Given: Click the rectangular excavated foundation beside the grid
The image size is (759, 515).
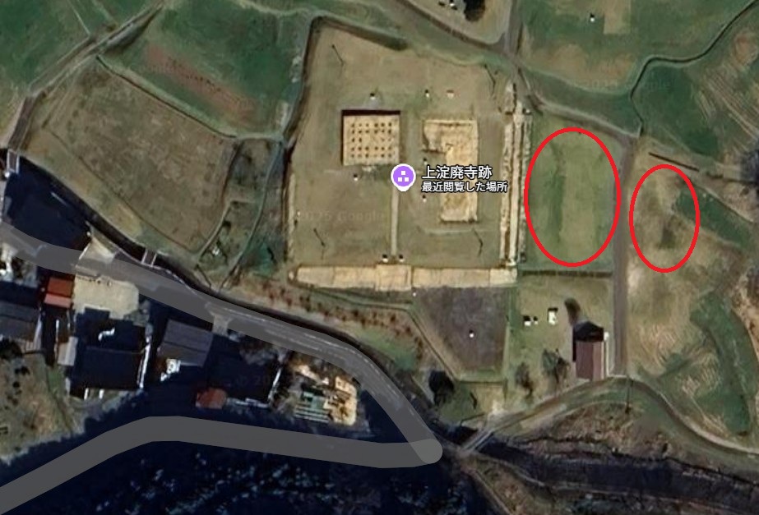Looking at the screenshot, I should coord(451,170).
